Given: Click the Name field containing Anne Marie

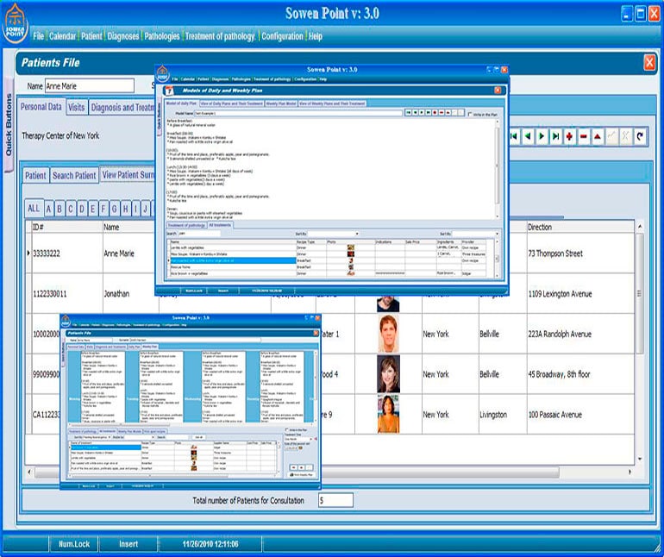Looking at the screenshot, I should point(89,85).
